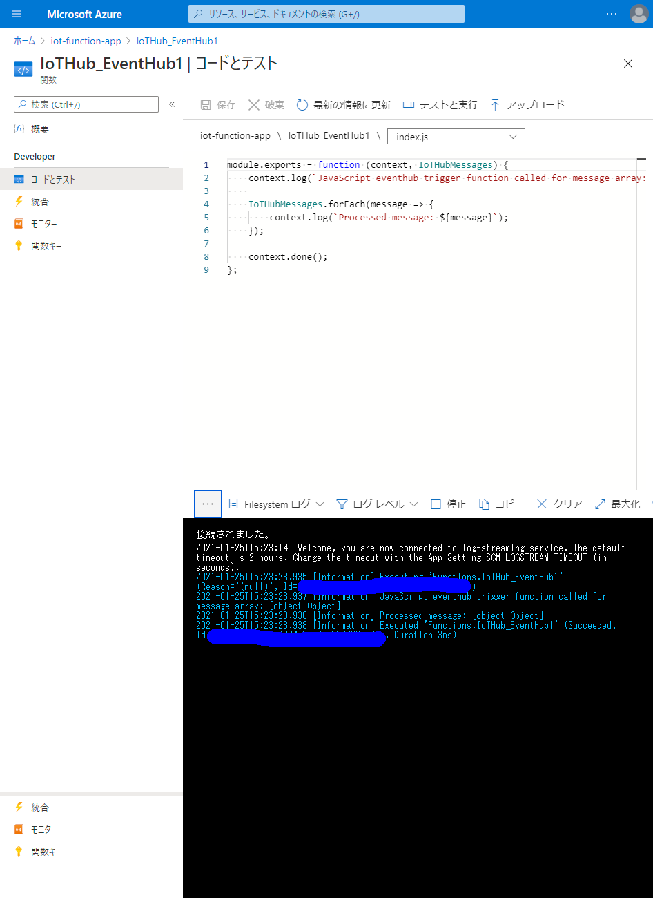Click the log panel ellipsis button

click(208, 504)
